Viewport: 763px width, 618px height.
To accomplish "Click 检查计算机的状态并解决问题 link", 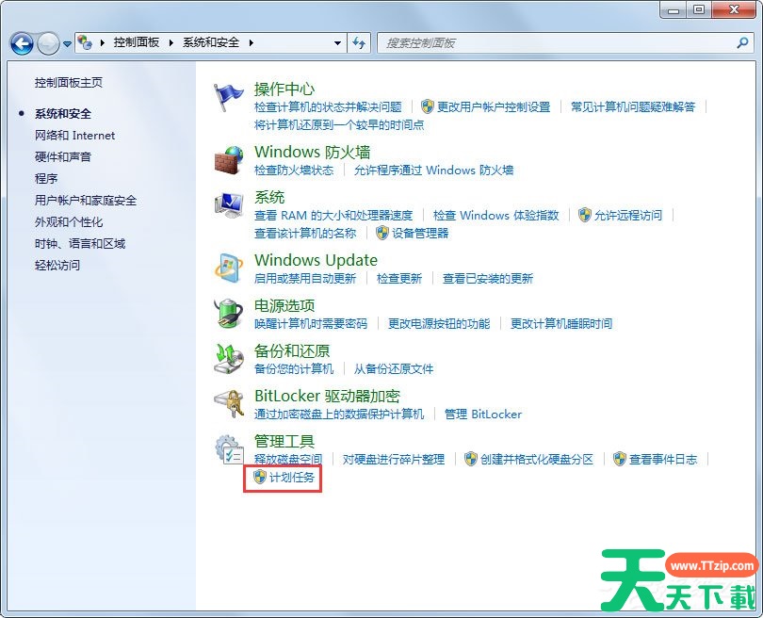I will click(x=328, y=106).
